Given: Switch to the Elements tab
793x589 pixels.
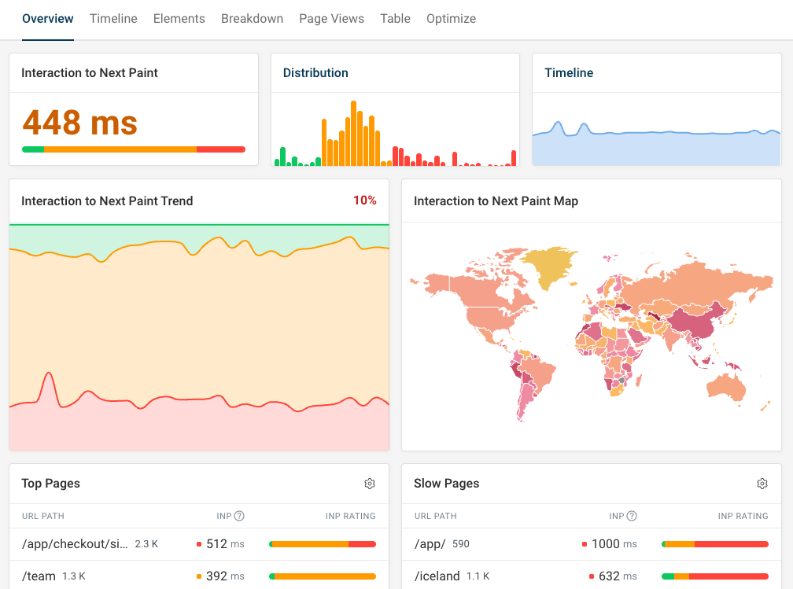Looking at the screenshot, I should click(x=179, y=18).
